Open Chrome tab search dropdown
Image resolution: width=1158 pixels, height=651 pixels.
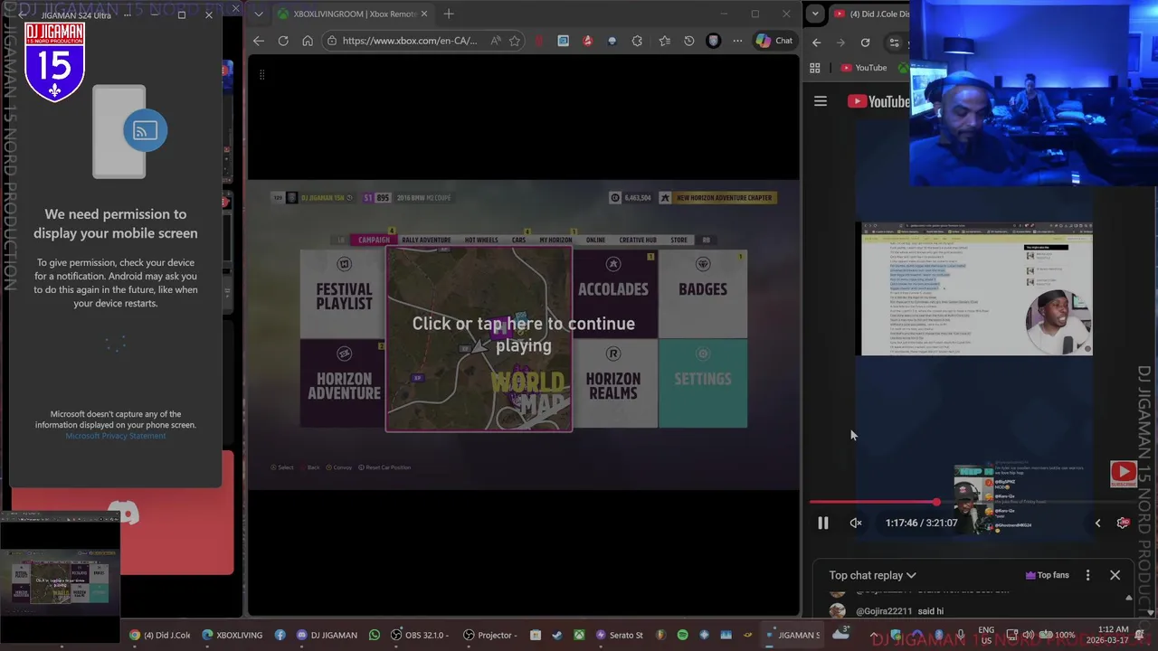(815, 14)
